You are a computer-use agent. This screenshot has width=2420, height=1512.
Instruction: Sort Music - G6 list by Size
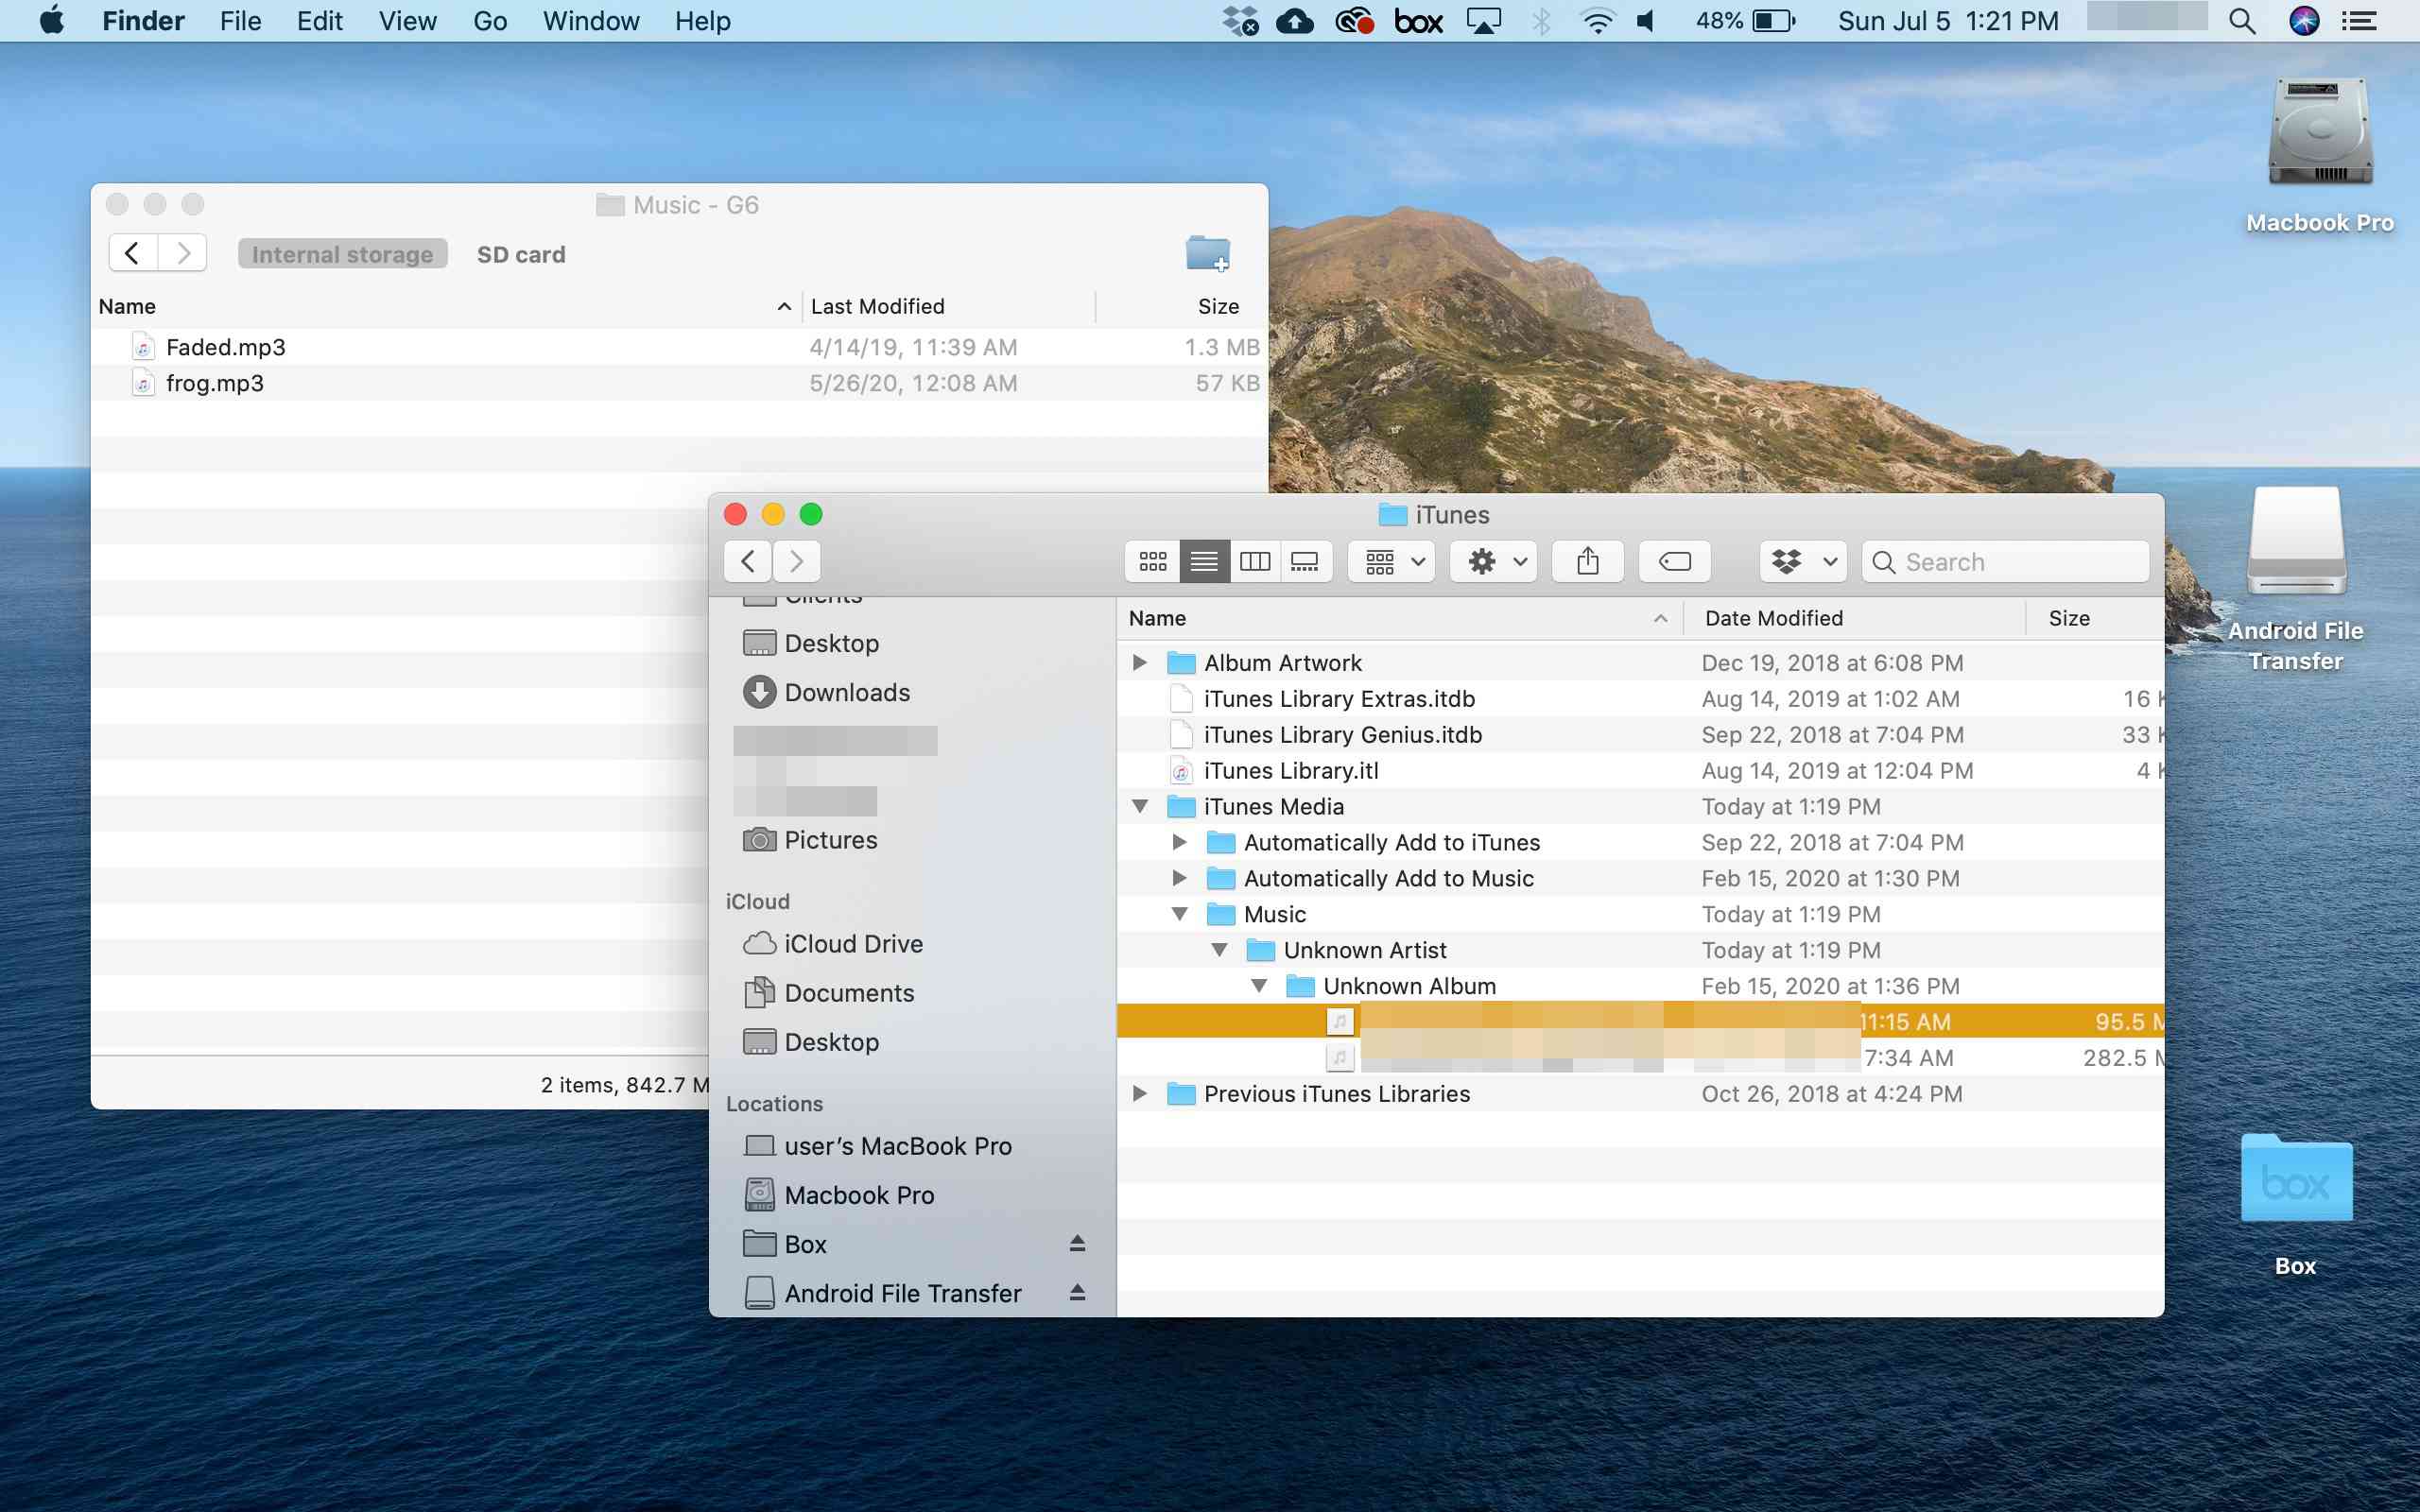coord(1182,306)
